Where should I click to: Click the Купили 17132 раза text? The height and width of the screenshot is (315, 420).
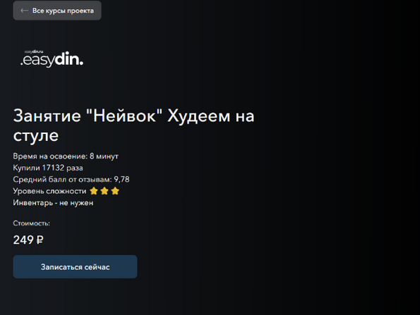(x=48, y=168)
